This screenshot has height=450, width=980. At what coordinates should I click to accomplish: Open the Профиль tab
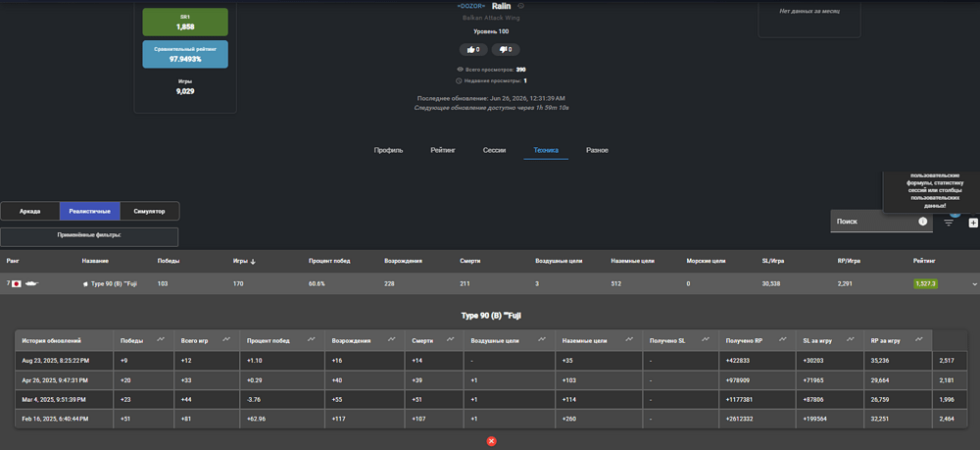388,150
